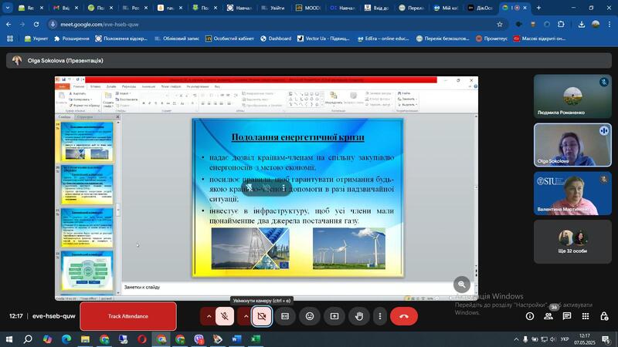Switch the УКР input language indicator
This screenshot has width=618, height=347.
click(565, 339)
